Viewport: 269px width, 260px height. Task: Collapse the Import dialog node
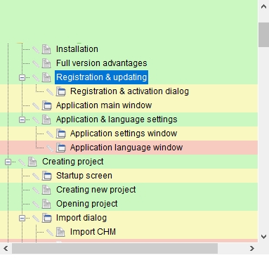pos(22,218)
